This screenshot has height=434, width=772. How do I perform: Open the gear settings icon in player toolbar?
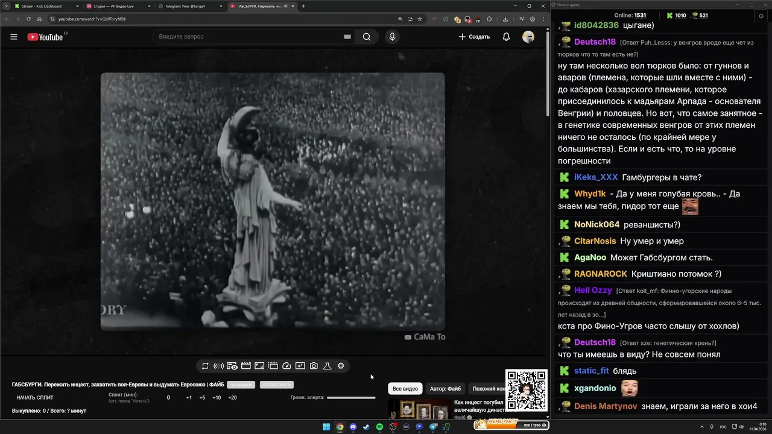click(341, 366)
